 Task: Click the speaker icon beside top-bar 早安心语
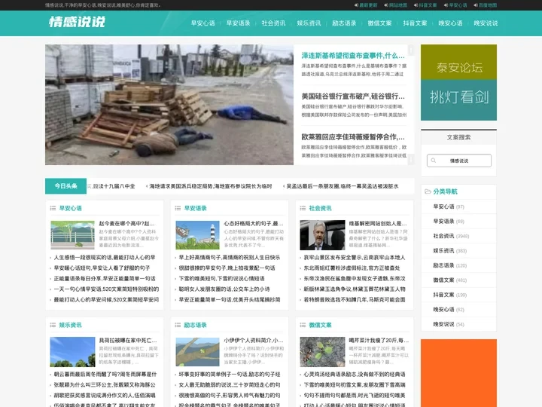click(x=446, y=5)
